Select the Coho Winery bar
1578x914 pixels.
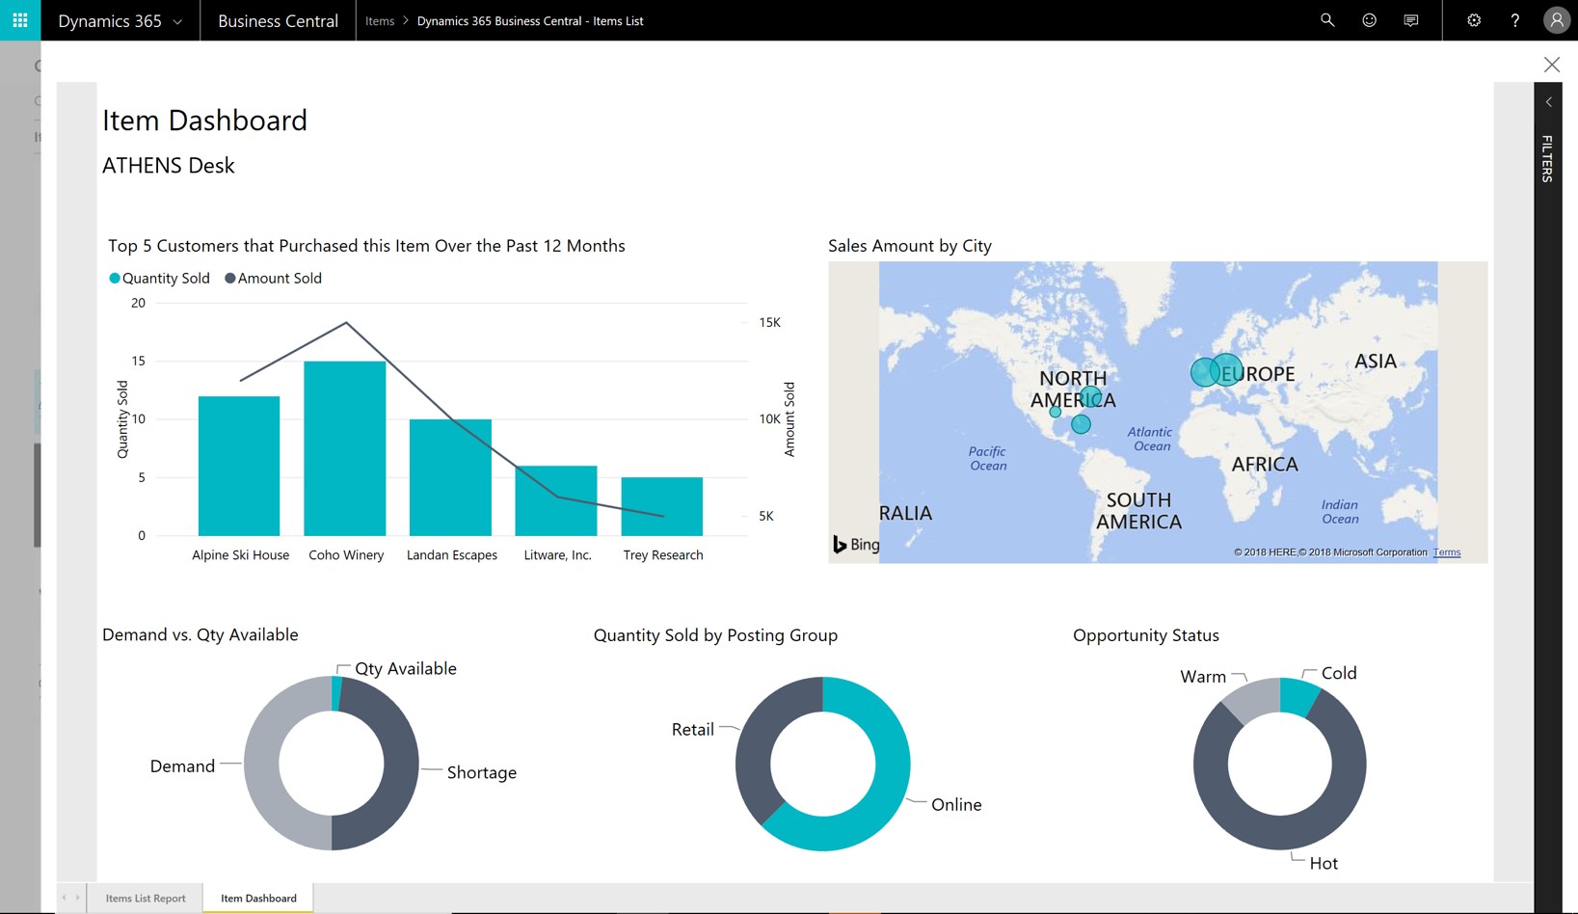click(x=345, y=448)
